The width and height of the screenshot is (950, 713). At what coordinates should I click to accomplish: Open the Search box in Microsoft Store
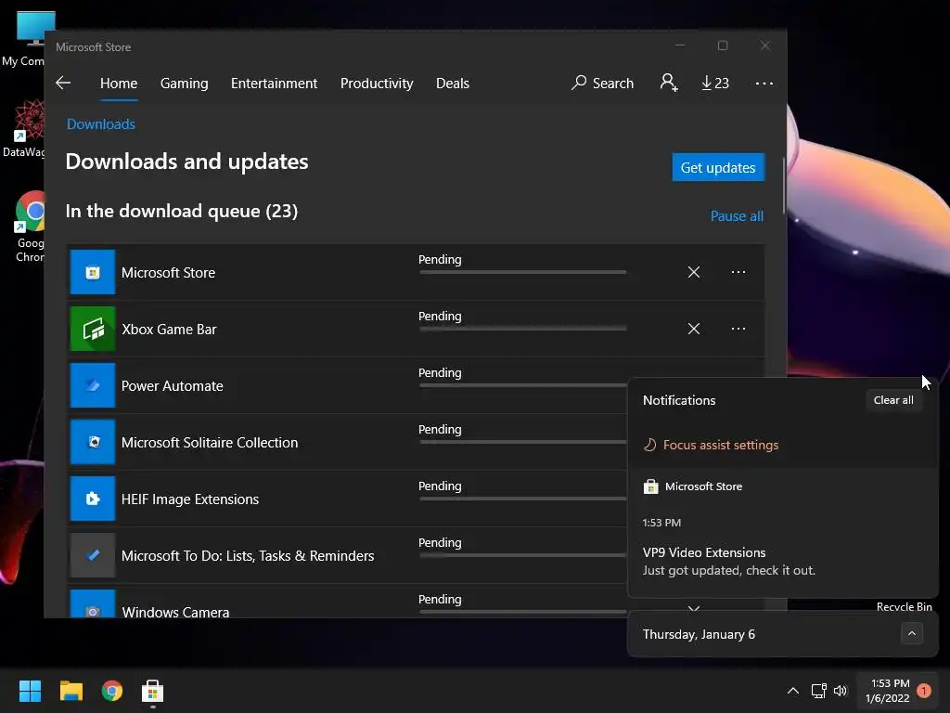pyautogui.click(x=602, y=83)
